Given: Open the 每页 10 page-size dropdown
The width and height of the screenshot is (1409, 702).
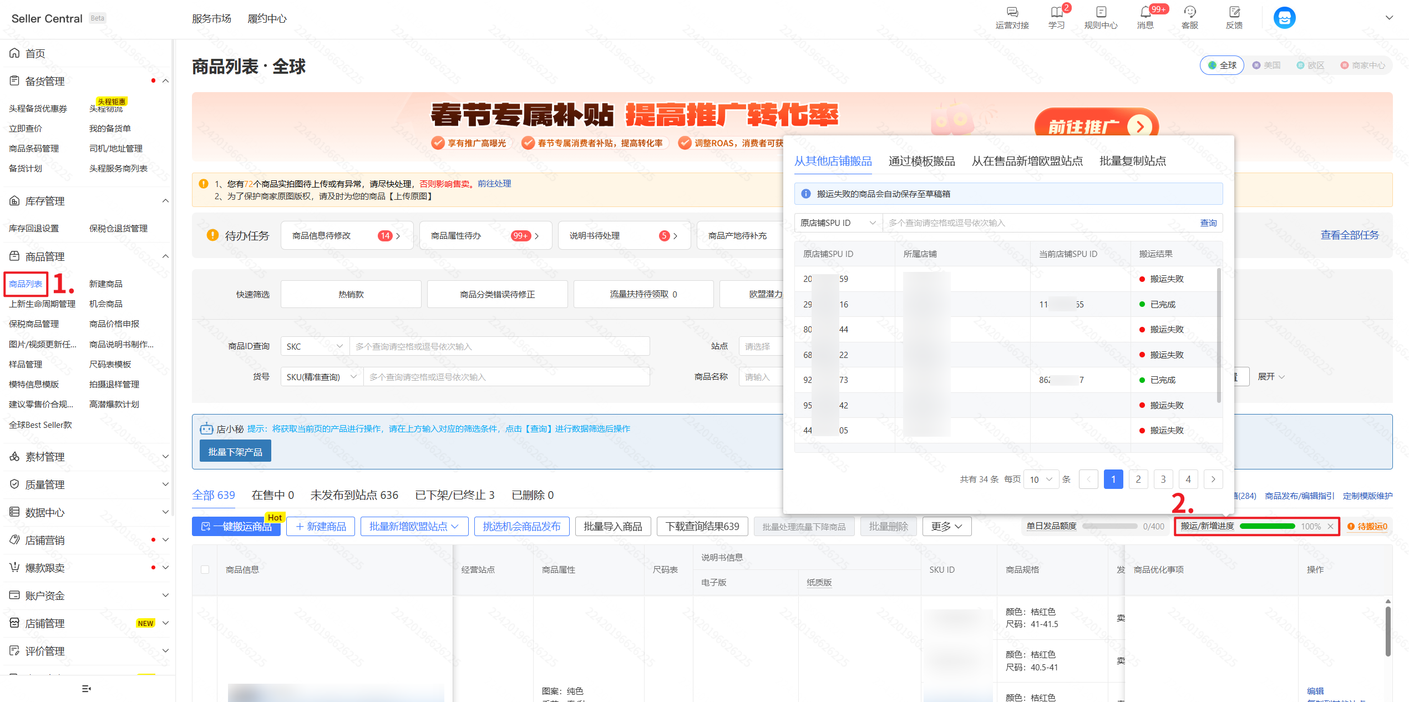Looking at the screenshot, I should pos(1041,479).
